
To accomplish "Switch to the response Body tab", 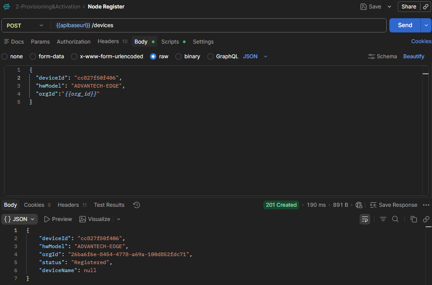I will [x=11, y=205].
